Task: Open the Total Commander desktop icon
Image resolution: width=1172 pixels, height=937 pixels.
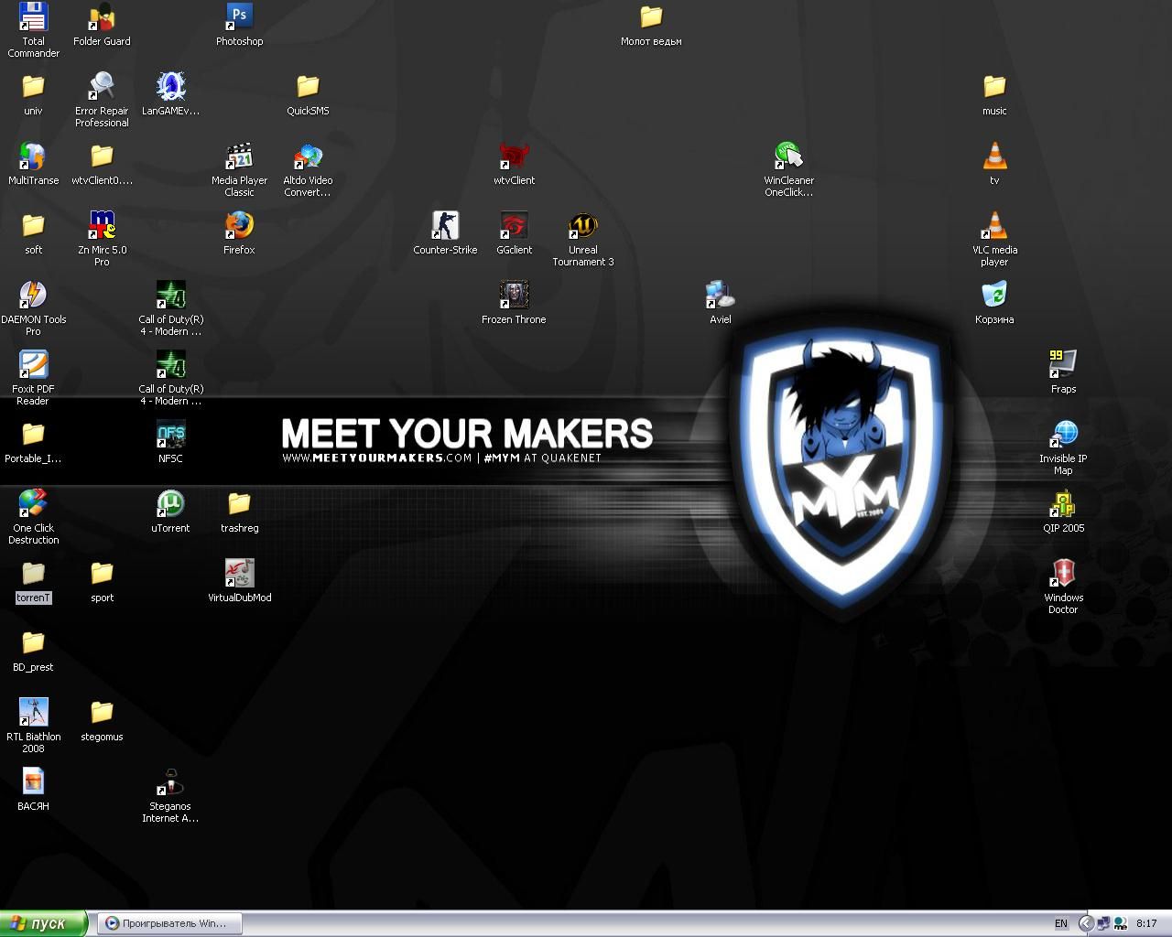Action: pyautogui.click(x=33, y=16)
